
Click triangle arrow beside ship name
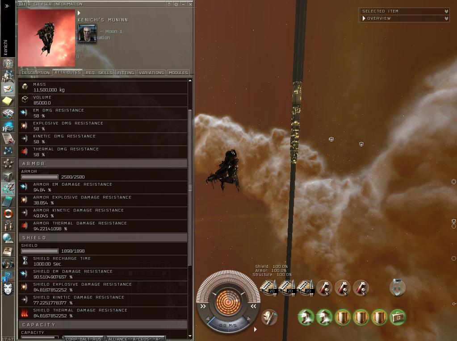(79, 13)
